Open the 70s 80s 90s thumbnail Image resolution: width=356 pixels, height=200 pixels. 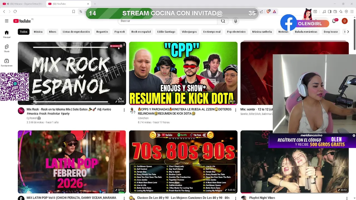[x=183, y=162]
